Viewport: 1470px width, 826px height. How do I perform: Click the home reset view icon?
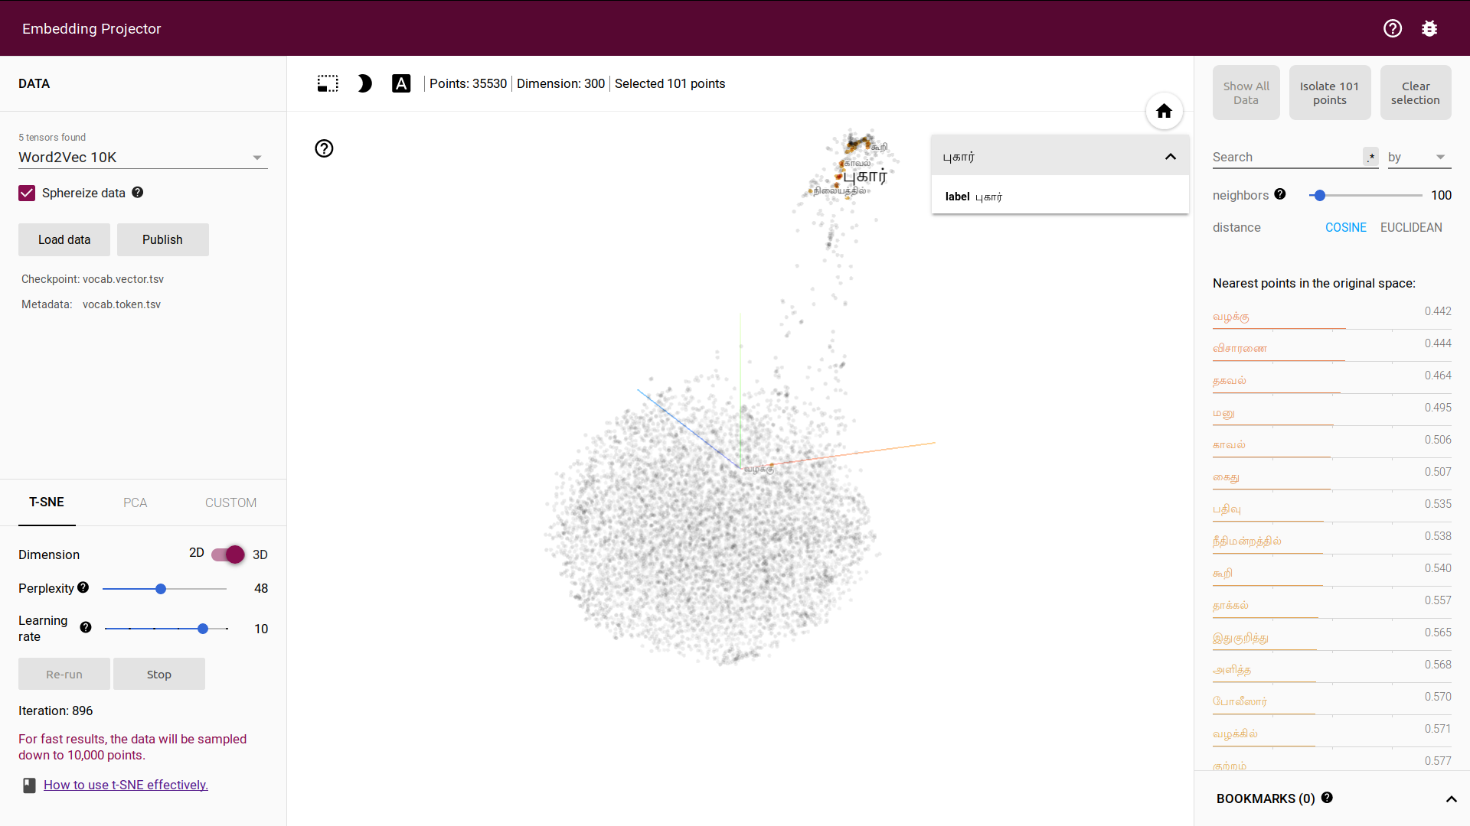coord(1164,111)
